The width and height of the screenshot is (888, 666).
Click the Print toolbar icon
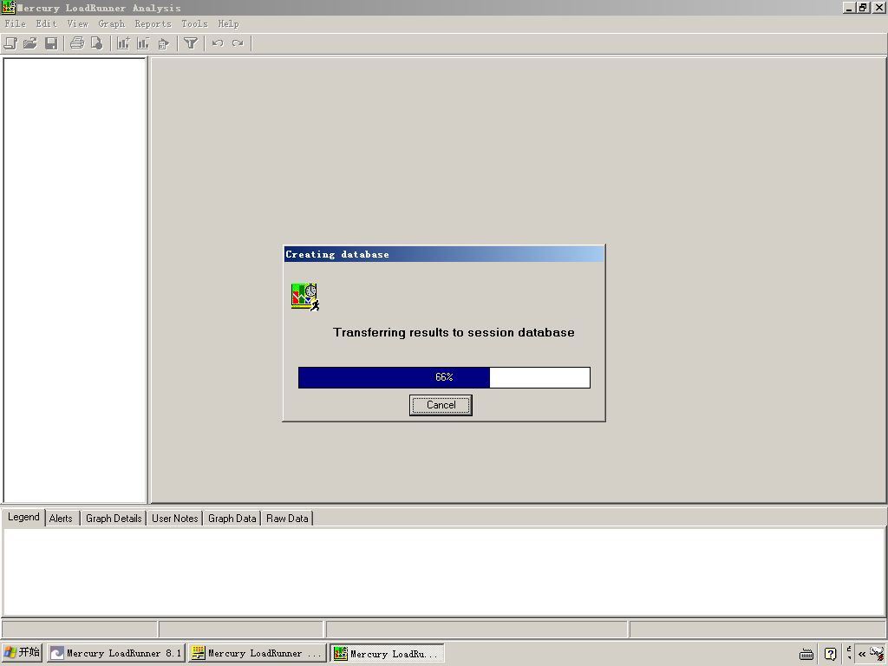77,43
